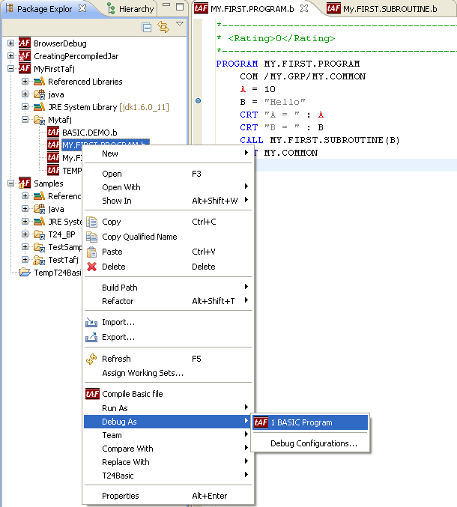Open Debug Configurations... dialog
Viewport: 457px width, 507px height.
[313, 443]
